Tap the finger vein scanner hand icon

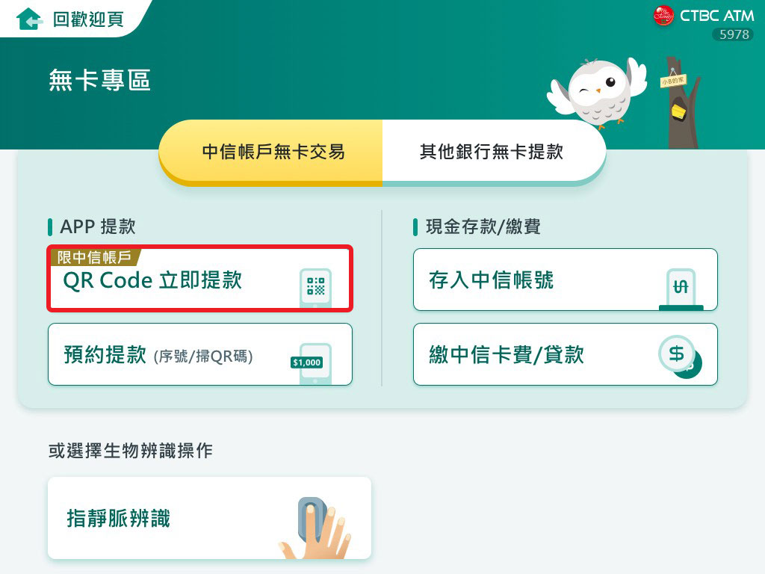pos(315,528)
